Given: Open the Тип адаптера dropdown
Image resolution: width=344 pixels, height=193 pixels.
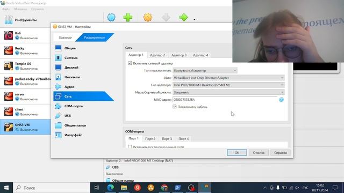Looking at the screenshot, I should [x=228, y=85].
